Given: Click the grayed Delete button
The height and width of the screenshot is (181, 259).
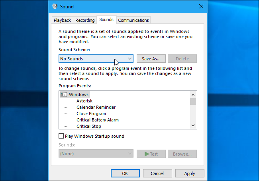Looking at the screenshot, I should pos(182,59).
